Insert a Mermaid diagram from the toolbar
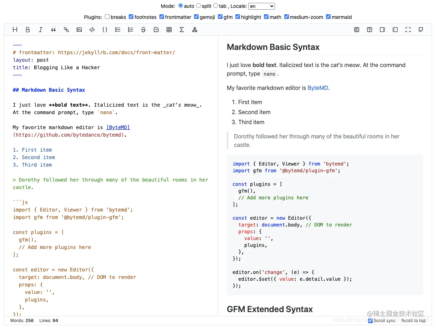The width and height of the screenshot is (433, 326). click(x=195, y=30)
